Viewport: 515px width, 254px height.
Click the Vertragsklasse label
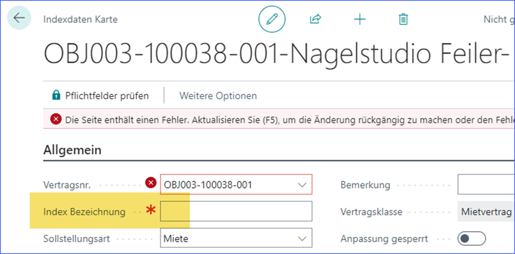pos(372,211)
